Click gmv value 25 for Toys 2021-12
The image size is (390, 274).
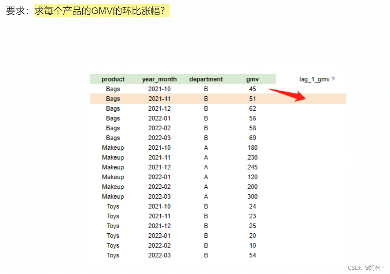(x=252, y=226)
